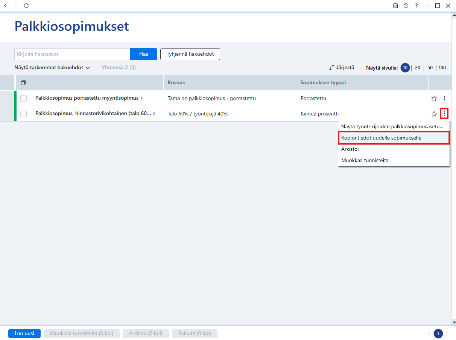The image size is (456, 340).
Task: Select Näytä työntekijöiden palkkiosopimusasetu... menu entry
Action: pyautogui.click(x=394, y=127)
